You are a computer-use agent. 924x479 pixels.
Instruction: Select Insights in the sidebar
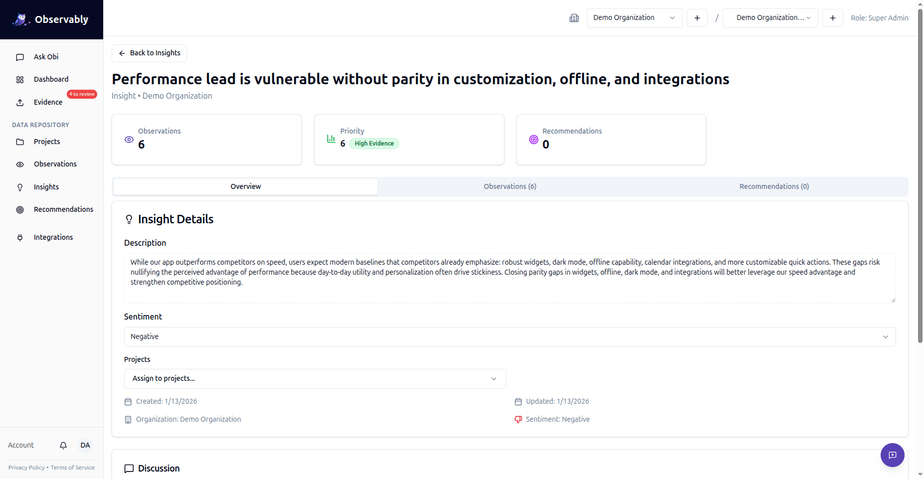[x=46, y=186]
